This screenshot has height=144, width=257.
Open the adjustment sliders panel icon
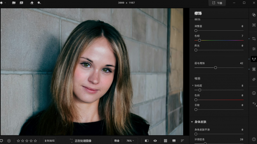point(254,49)
